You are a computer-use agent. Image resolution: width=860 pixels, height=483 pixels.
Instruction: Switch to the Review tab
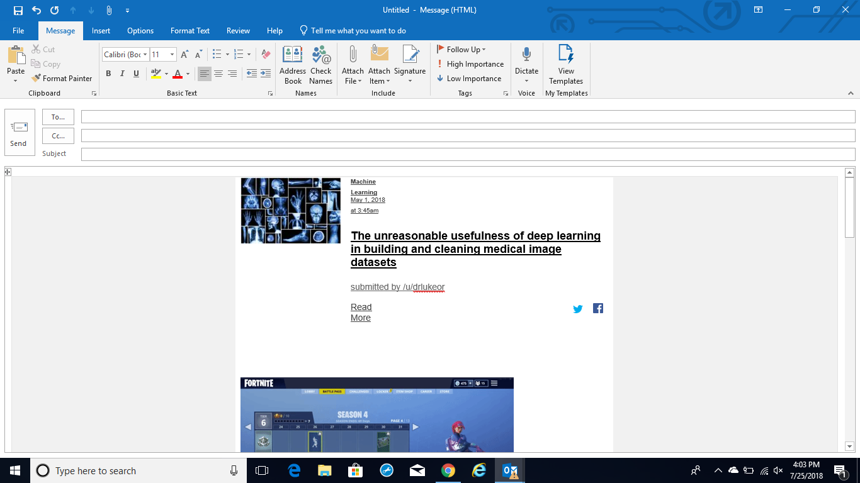point(238,31)
